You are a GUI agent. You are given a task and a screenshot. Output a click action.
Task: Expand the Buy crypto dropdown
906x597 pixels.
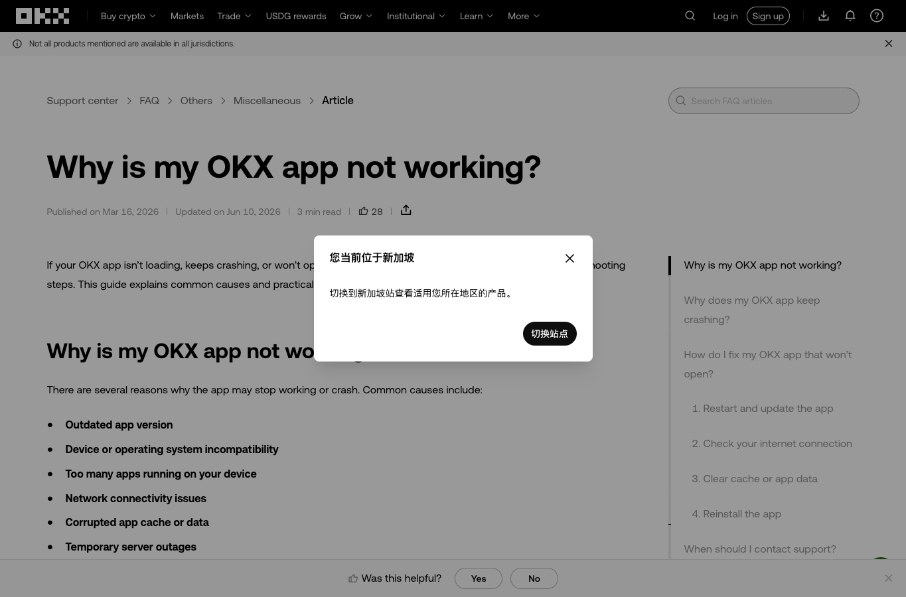coord(128,16)
